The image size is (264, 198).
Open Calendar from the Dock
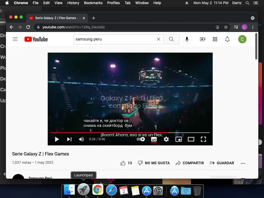(124, 191)
